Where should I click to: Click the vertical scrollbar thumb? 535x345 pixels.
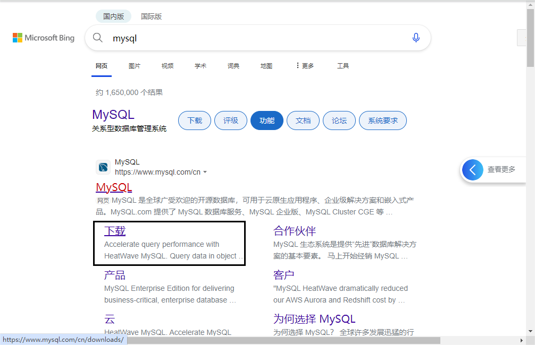point(530,38)
